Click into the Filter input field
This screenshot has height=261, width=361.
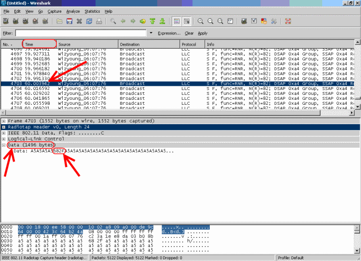(81, 33)
